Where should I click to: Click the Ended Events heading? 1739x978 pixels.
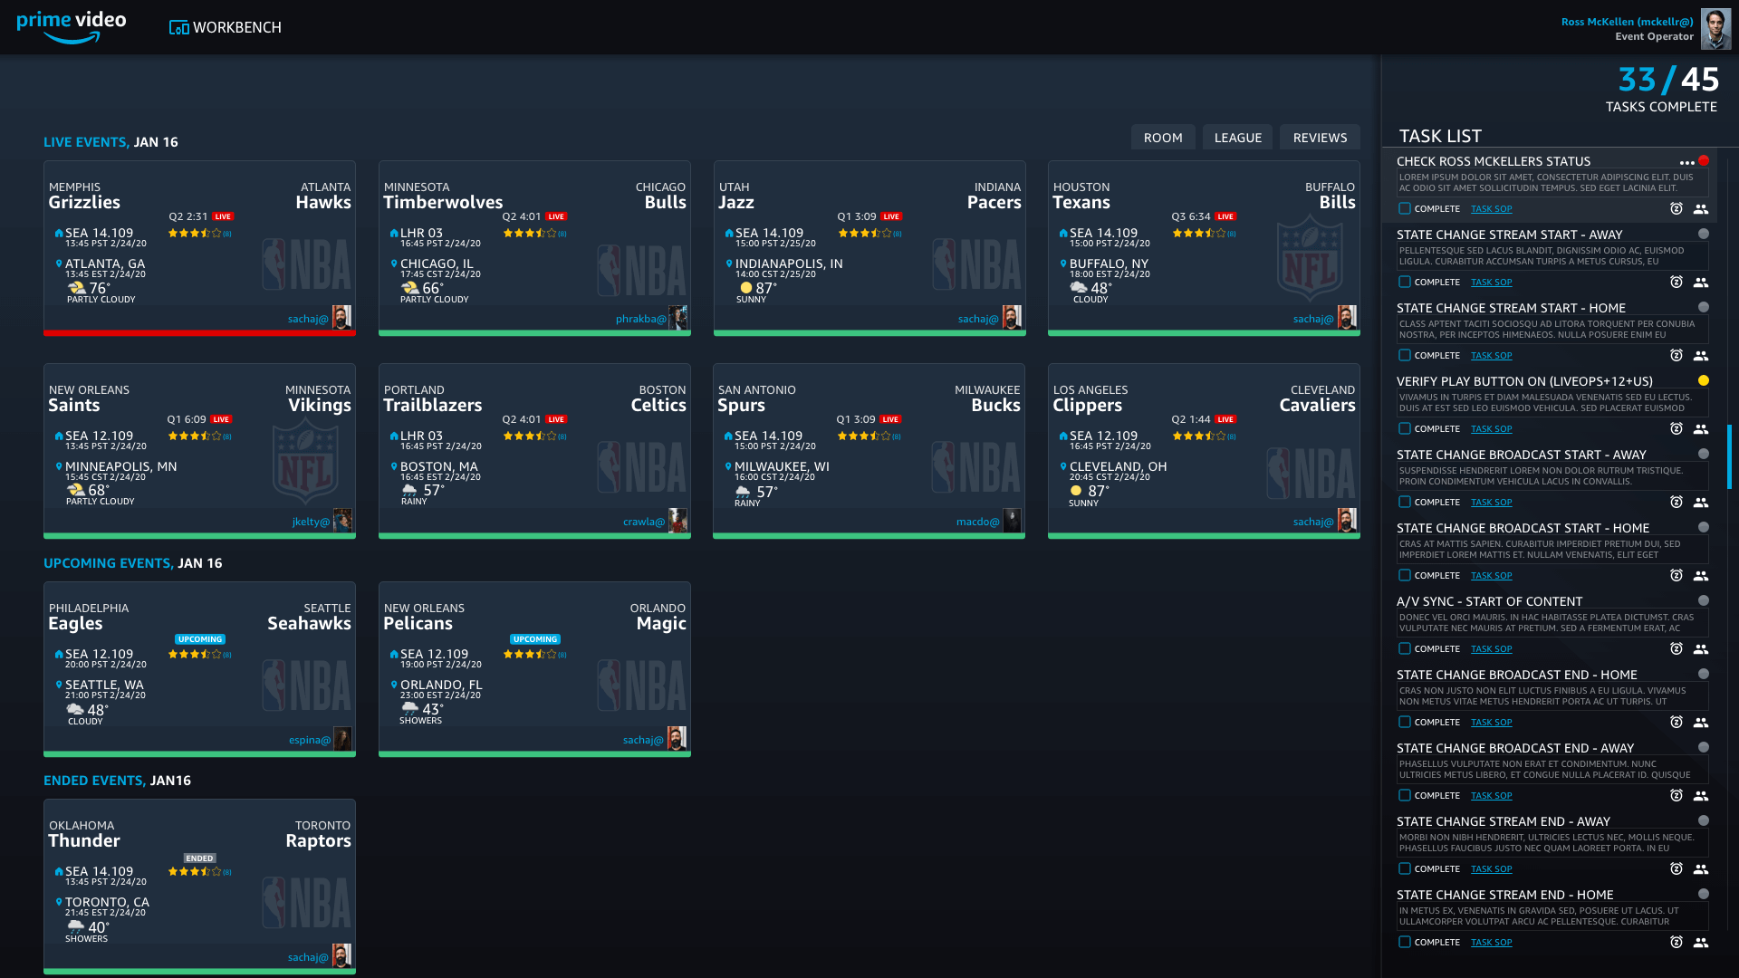(x=117, y=781)
